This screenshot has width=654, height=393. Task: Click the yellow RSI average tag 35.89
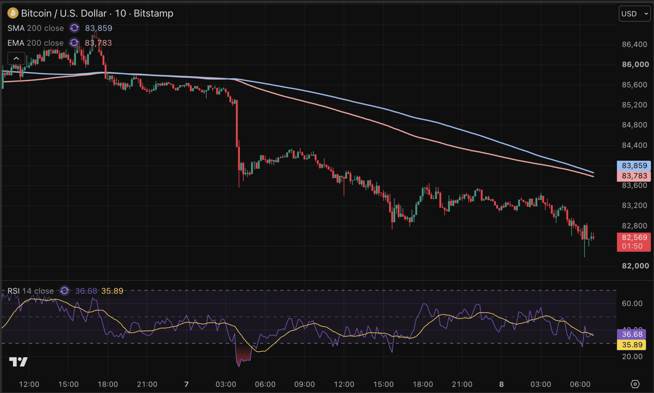tap(632, 345)
